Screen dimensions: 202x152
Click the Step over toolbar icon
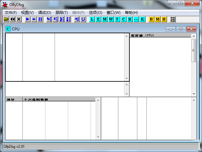click(56, 19)
